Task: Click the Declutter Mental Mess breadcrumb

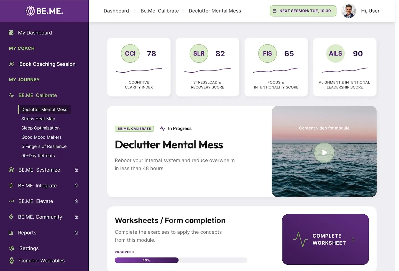Action: [215, 11]
